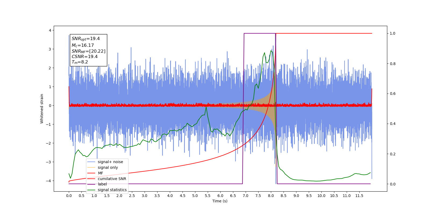
Task: Click x-axis tick label 11.5
Action: [359, 196]
